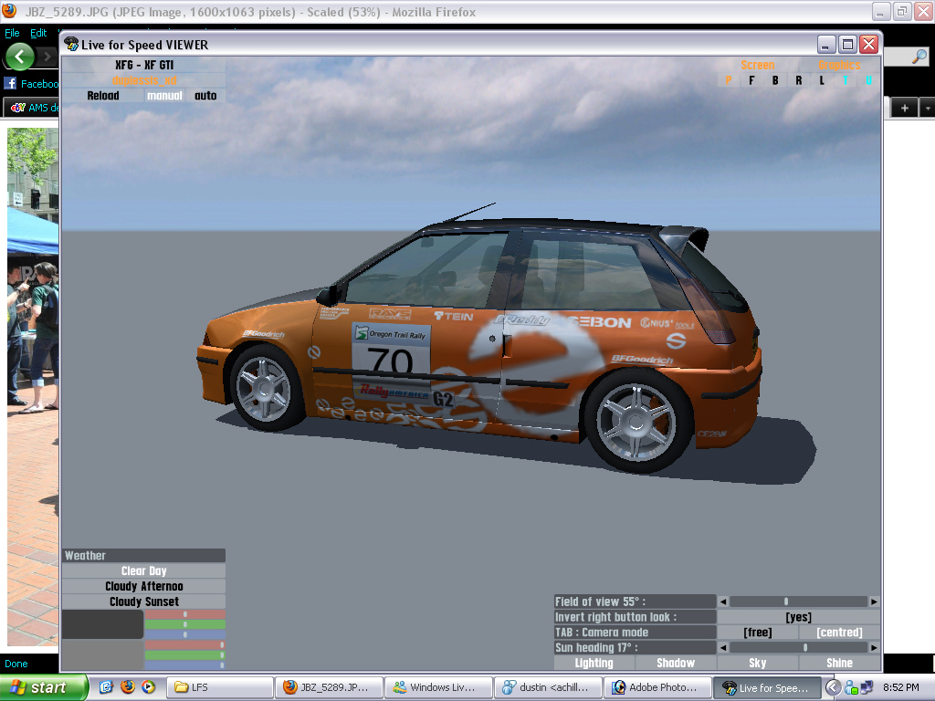Open the Screen options tab

(757, 65)
